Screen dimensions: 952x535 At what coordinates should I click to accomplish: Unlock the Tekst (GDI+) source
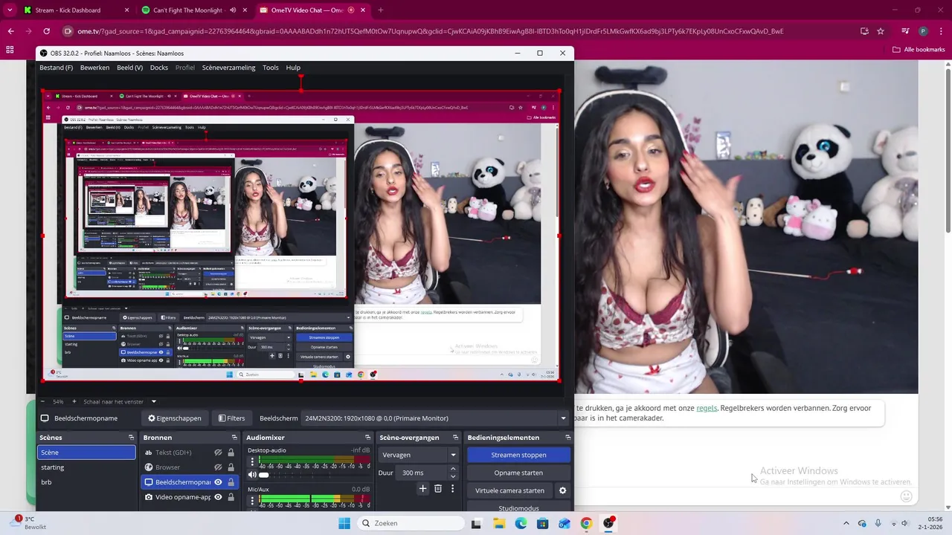click(x=231, y=453)
